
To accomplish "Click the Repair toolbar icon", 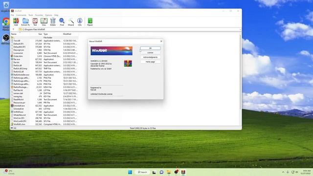I will coord(90,22).
